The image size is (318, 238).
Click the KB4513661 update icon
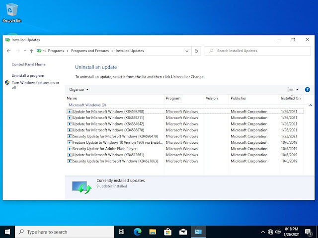[x=70, y=155]
